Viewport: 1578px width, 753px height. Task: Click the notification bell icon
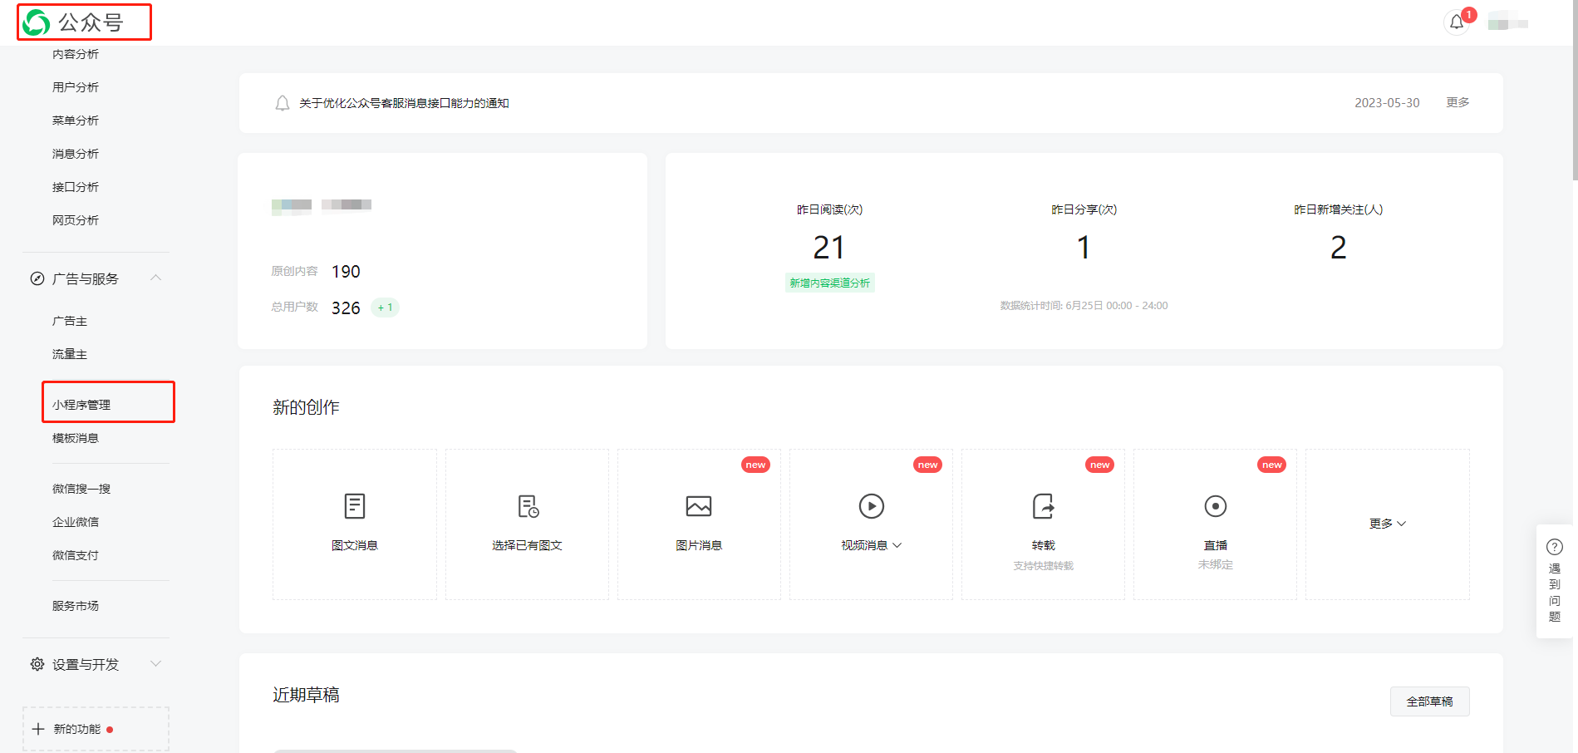(1456, 22)
